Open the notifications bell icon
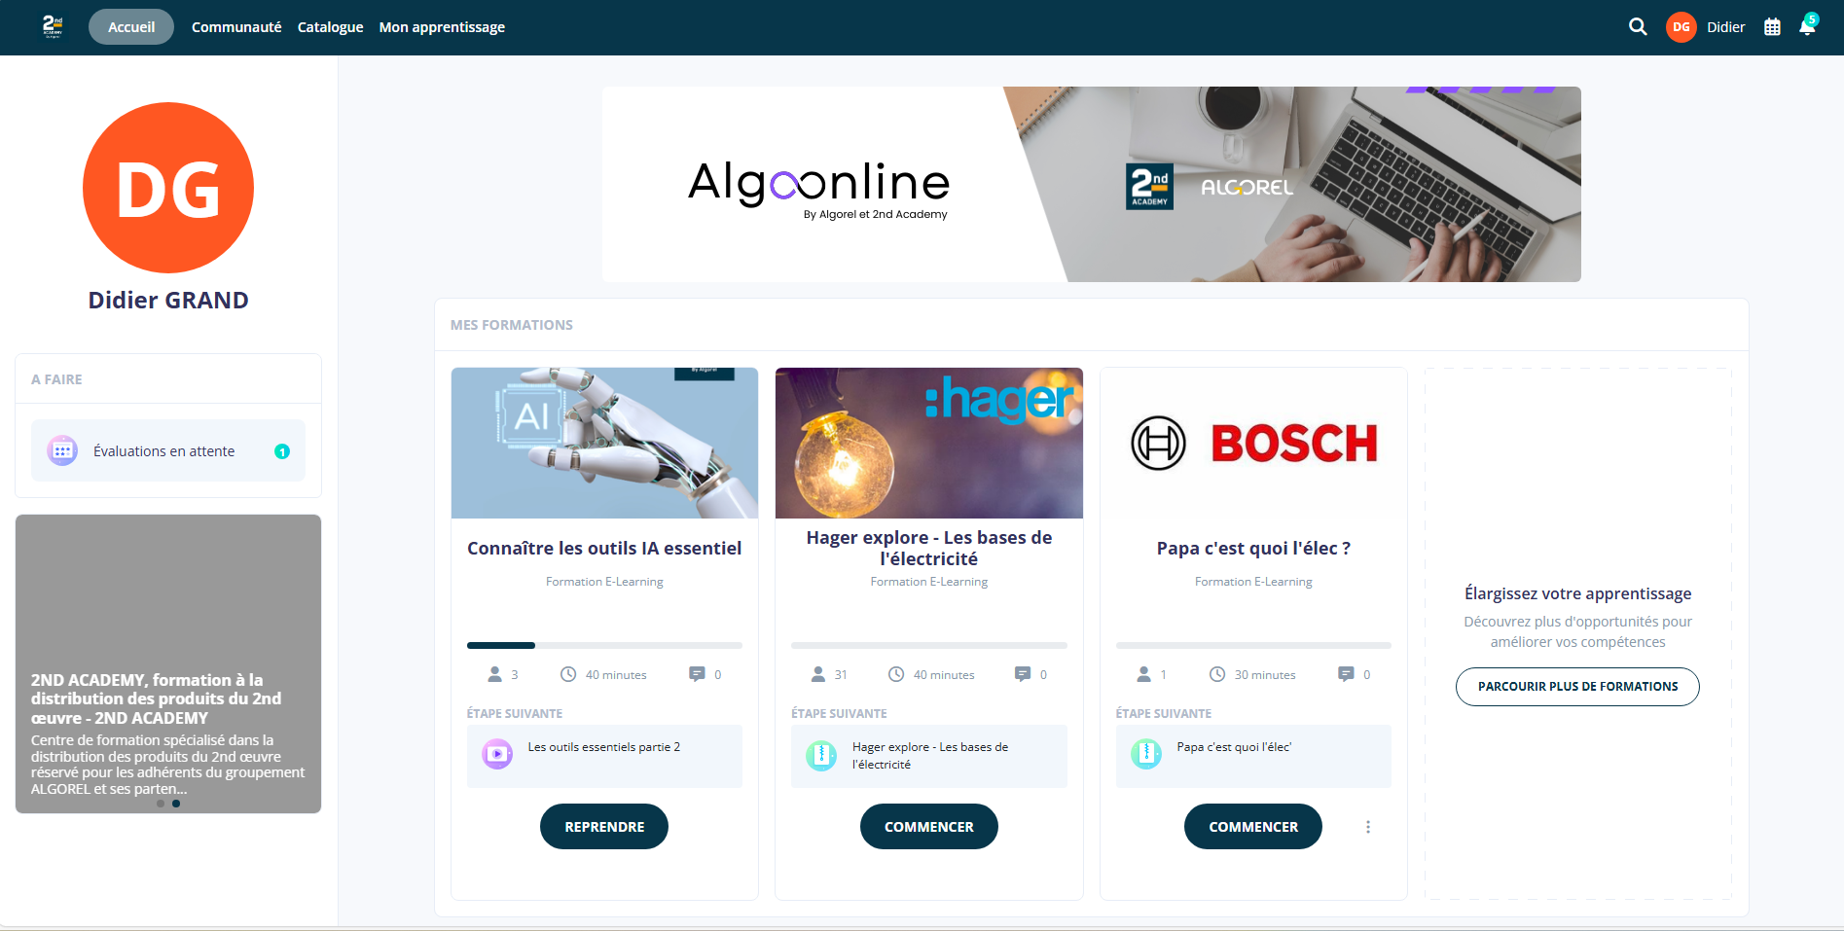The image size is (1844, 931). pos(1807,26)
